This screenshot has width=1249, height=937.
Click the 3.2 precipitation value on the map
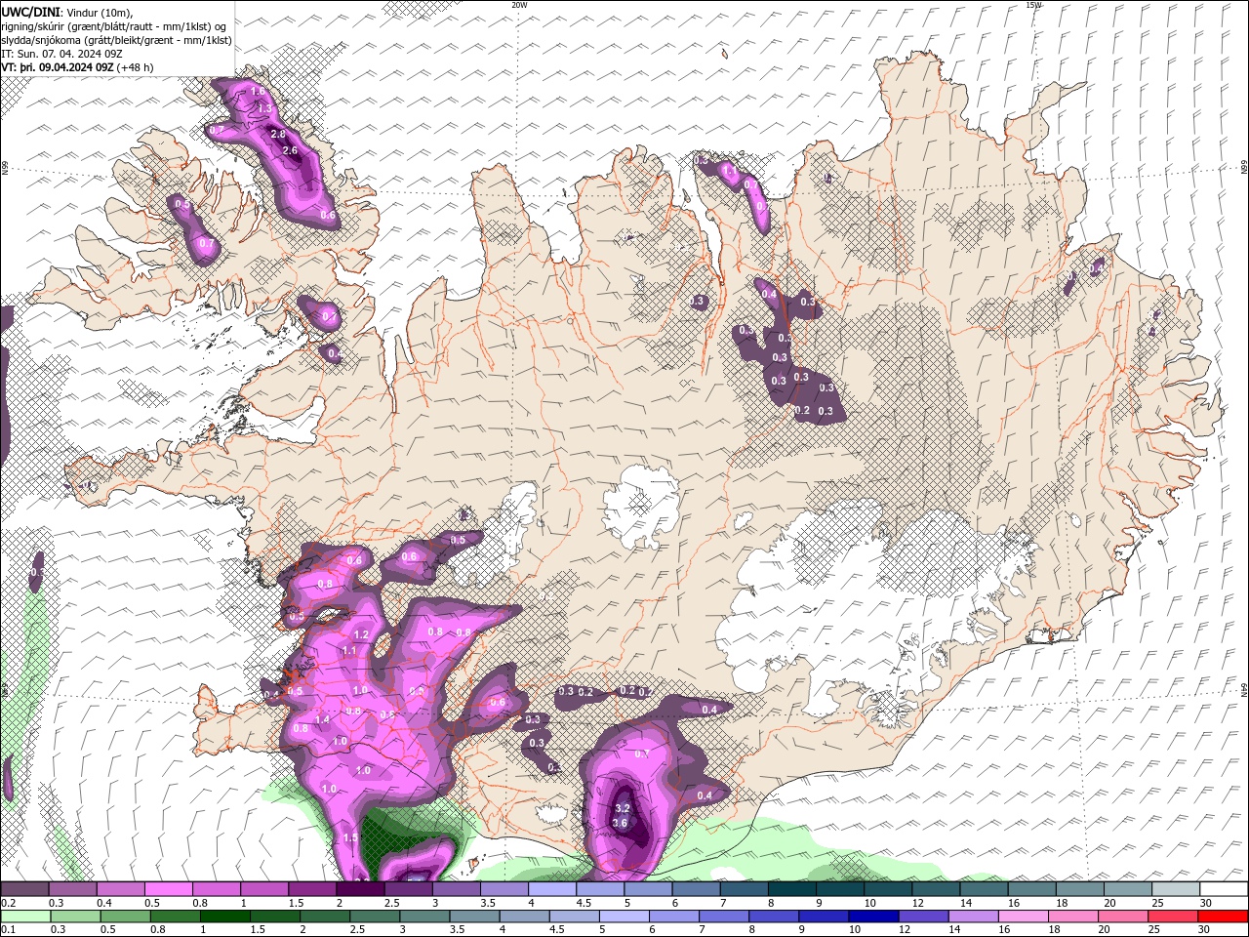point(624,809)
